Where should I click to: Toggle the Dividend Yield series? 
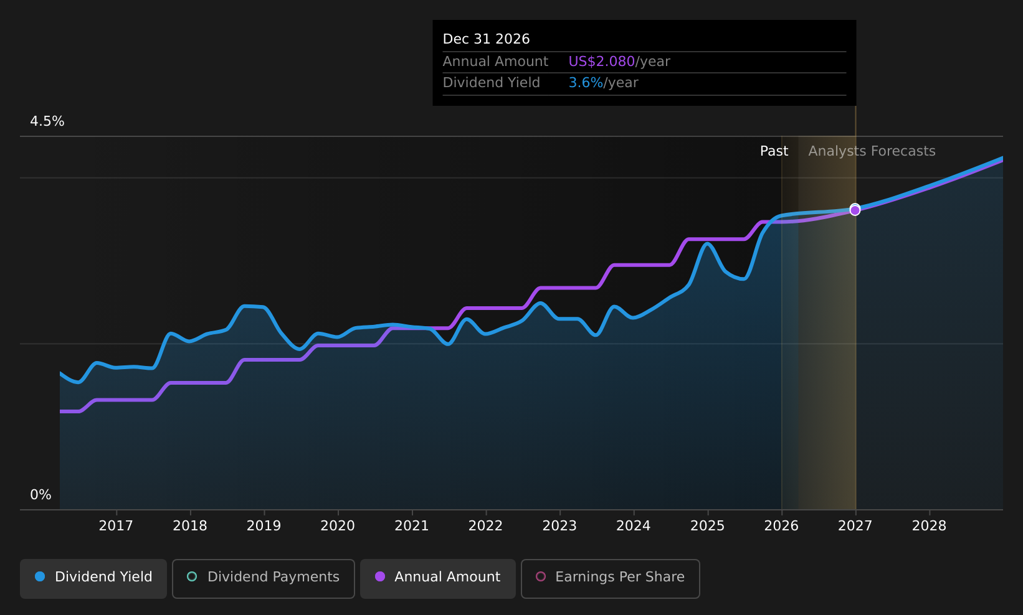point(93,579)
